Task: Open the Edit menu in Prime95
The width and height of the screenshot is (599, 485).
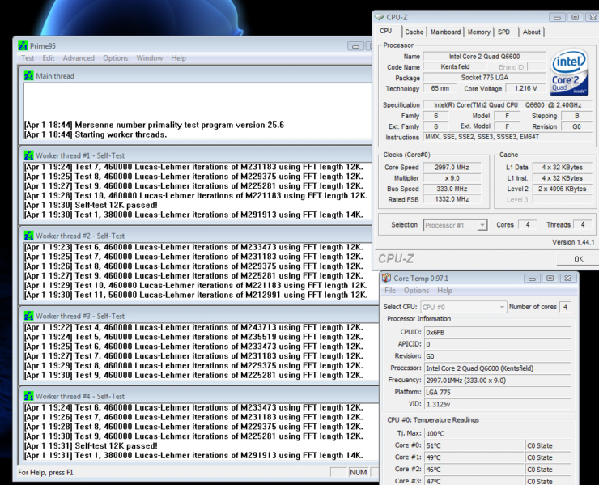Action: (x=48, y=58)
